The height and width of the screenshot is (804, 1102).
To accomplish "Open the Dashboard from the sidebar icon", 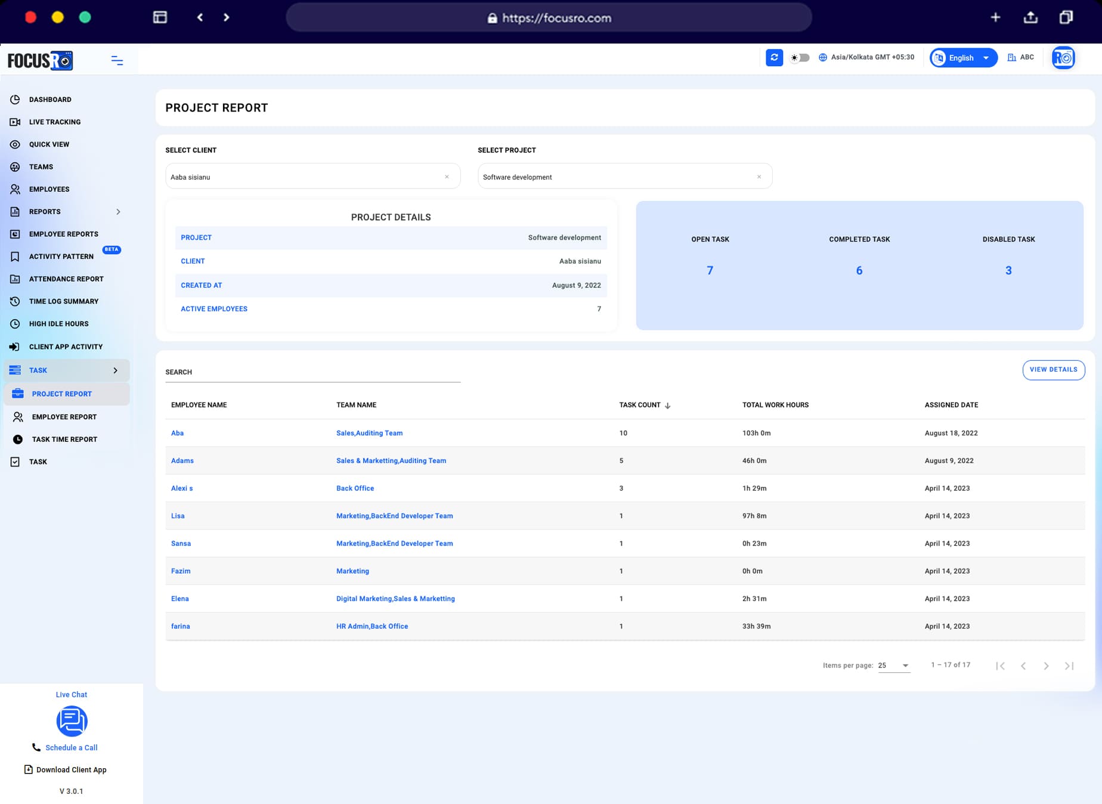I will (16, 100).
